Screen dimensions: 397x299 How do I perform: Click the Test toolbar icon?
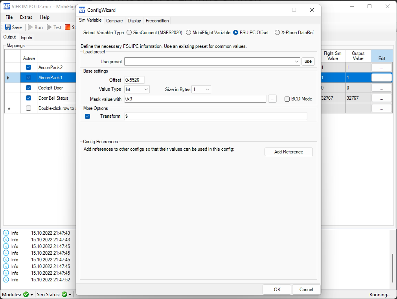(x=50, y=27)
